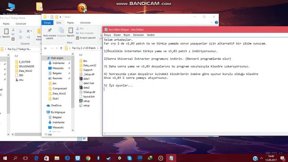Image resolution: width=288 pixels, height=162 pixels.
Task: Open Düzen menu in Notepad
Action: pos(117,35)
